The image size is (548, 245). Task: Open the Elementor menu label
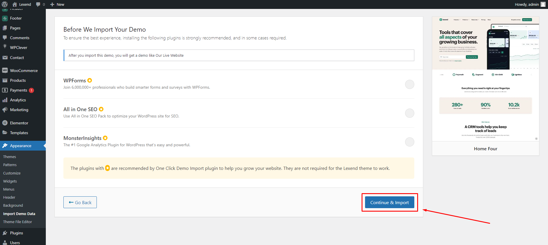tap(19, 123)
